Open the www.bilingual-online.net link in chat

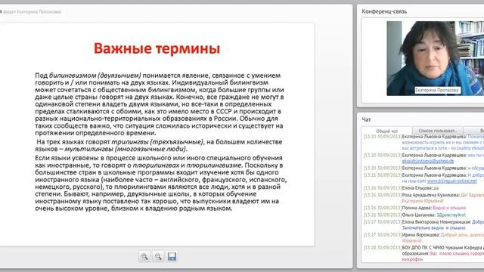click(452, 181)
